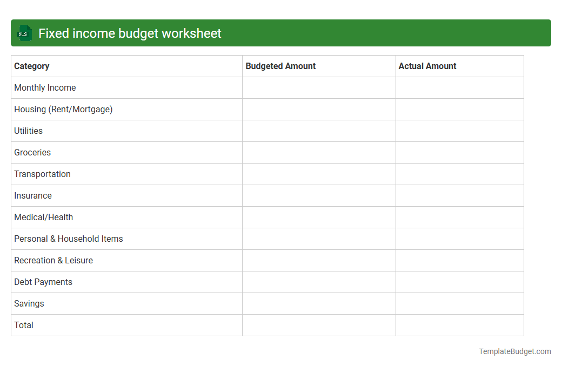Select the Savings row label
The height and width of the screenshot is (367, 562).
coord(29,303)
